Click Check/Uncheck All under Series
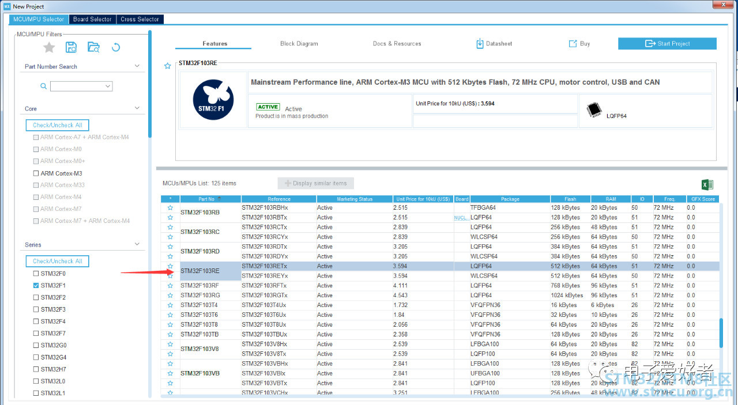This screenshot has height=405, width=738. click(57, 261)
